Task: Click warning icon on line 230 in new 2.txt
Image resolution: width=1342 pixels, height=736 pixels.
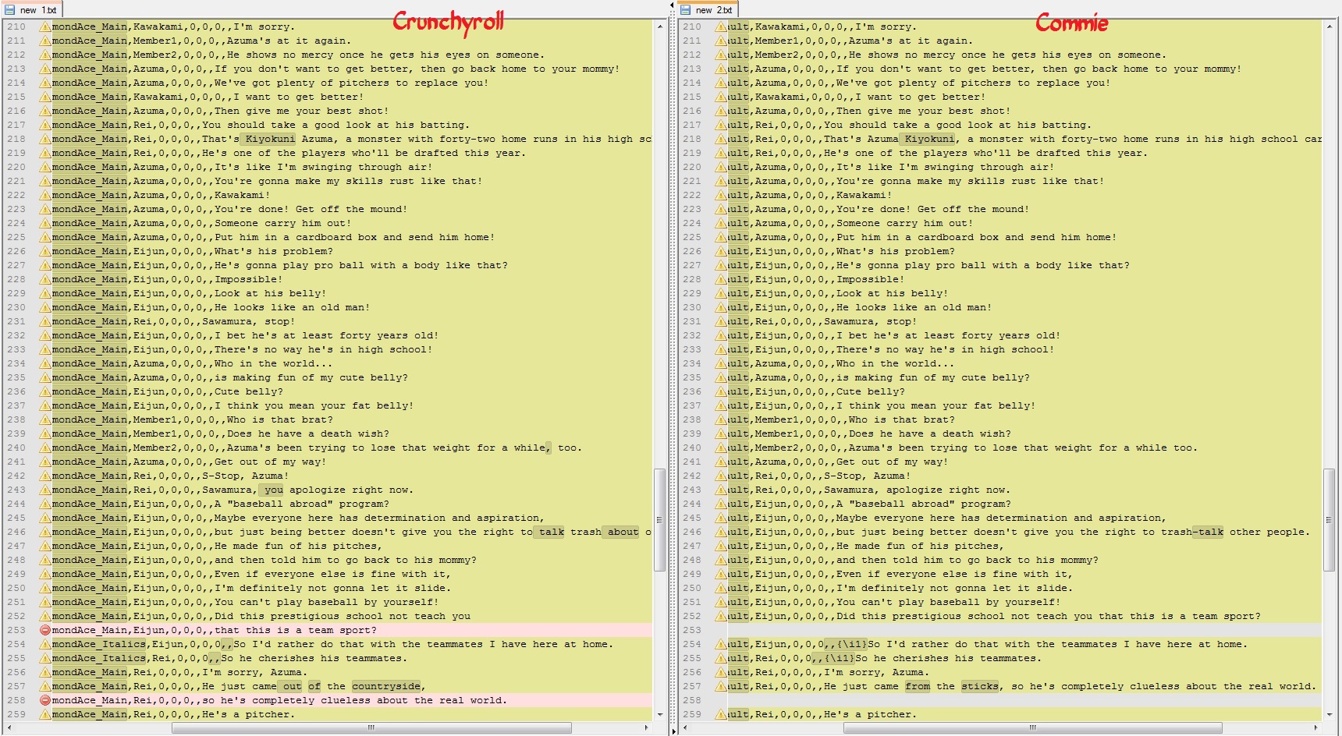Action: (x=721, y=307)
